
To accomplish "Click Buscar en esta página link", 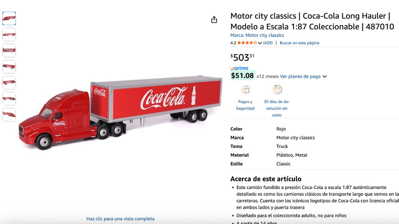I will pos(299,43).
